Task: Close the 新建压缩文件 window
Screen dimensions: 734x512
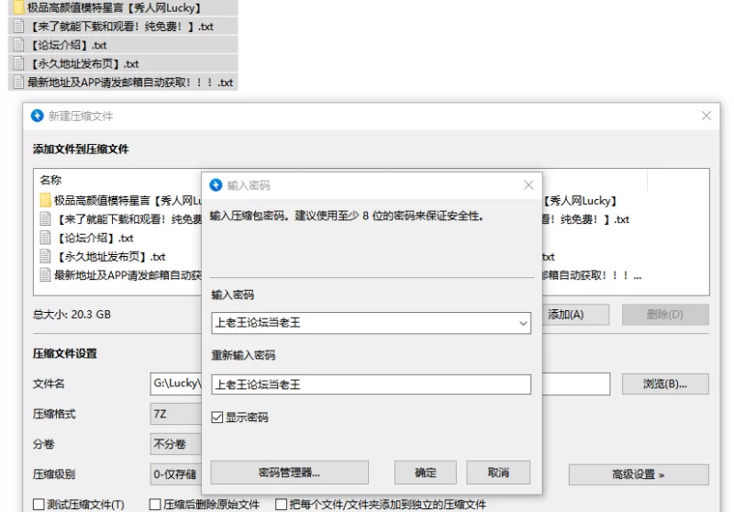Action: [x=706, y=116]
